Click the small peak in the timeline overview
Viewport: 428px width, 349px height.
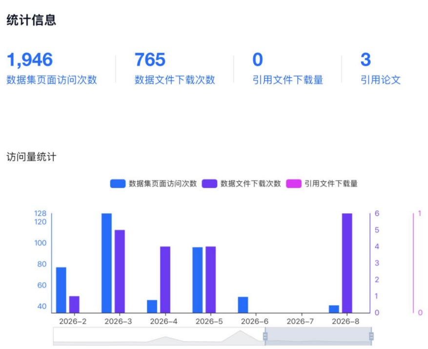click(x=165, y=339)
